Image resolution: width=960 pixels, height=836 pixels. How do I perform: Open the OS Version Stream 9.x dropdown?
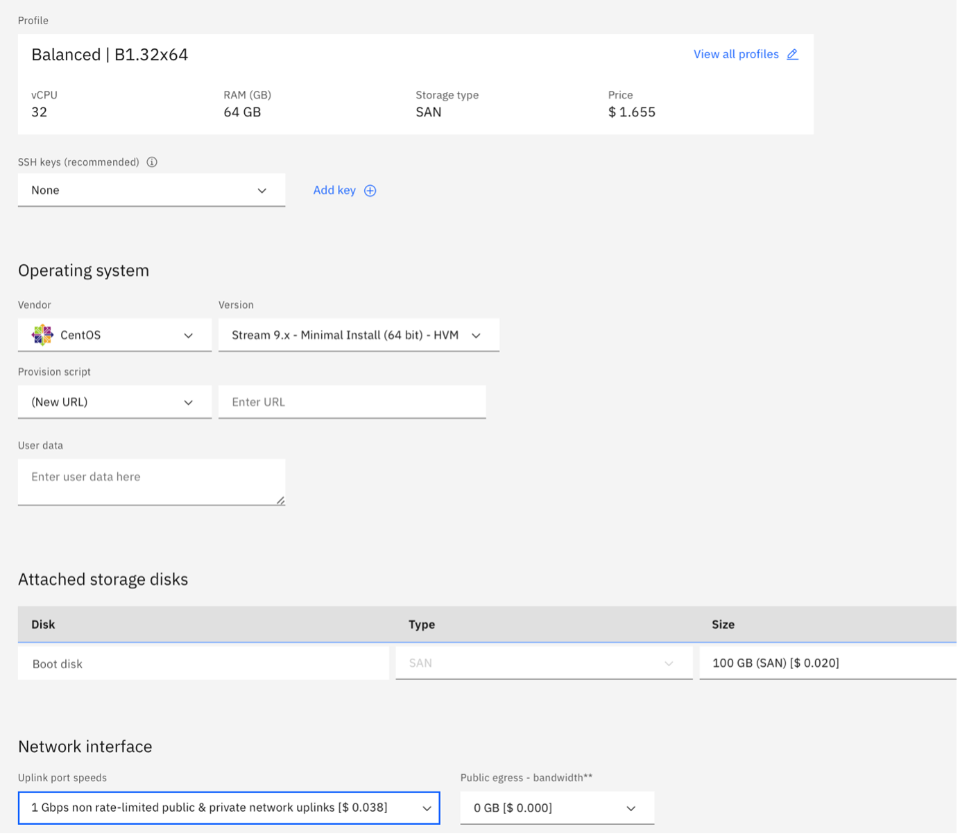pyautogui.click(x=358, y=336)
